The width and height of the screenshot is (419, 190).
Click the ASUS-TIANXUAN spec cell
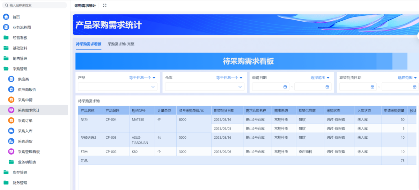click(x=142, y=140)
